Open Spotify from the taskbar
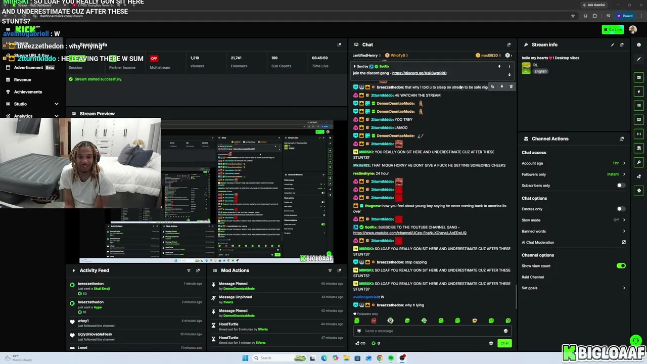This screenshot has height=364, width=647. (391, 358)
